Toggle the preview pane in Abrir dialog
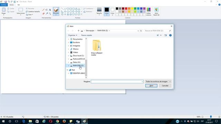The width and height of the screenshot is (221, 124). [165, 35]
